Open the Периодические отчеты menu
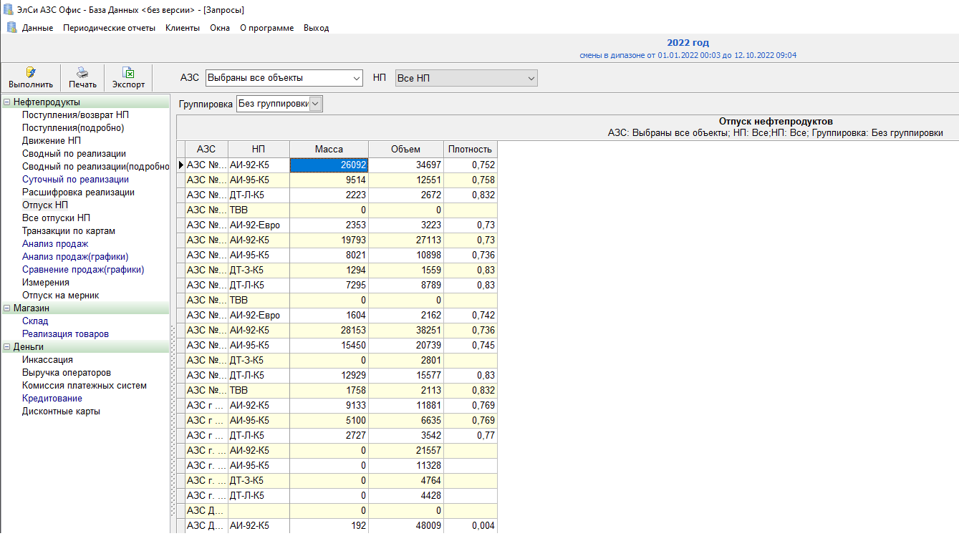 (x=109, y=28)
